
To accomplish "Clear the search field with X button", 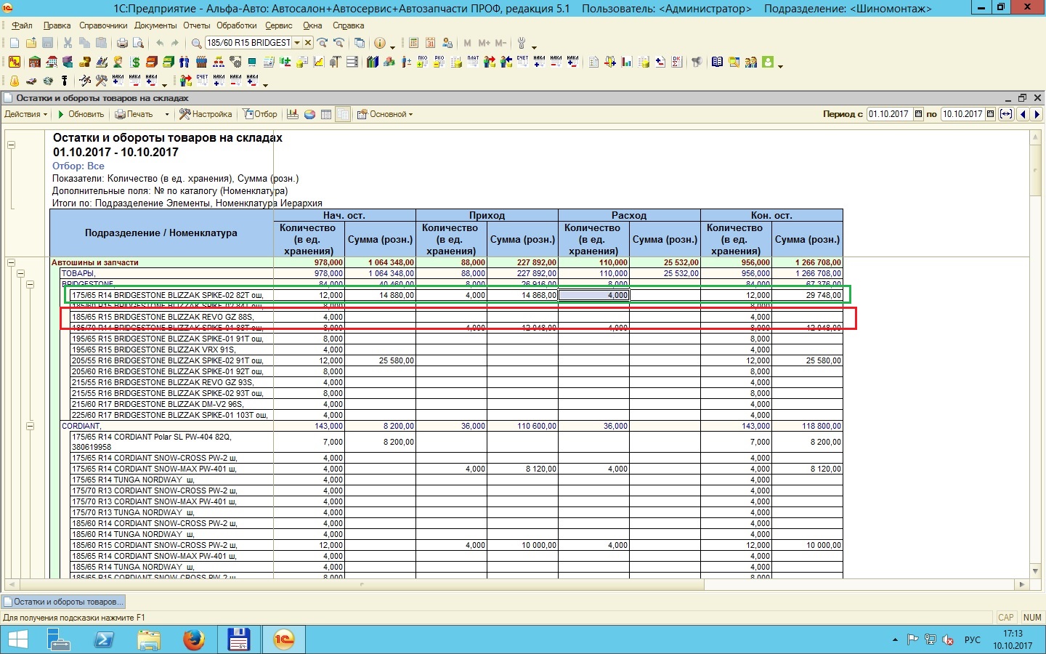I will tap(308, 43).
